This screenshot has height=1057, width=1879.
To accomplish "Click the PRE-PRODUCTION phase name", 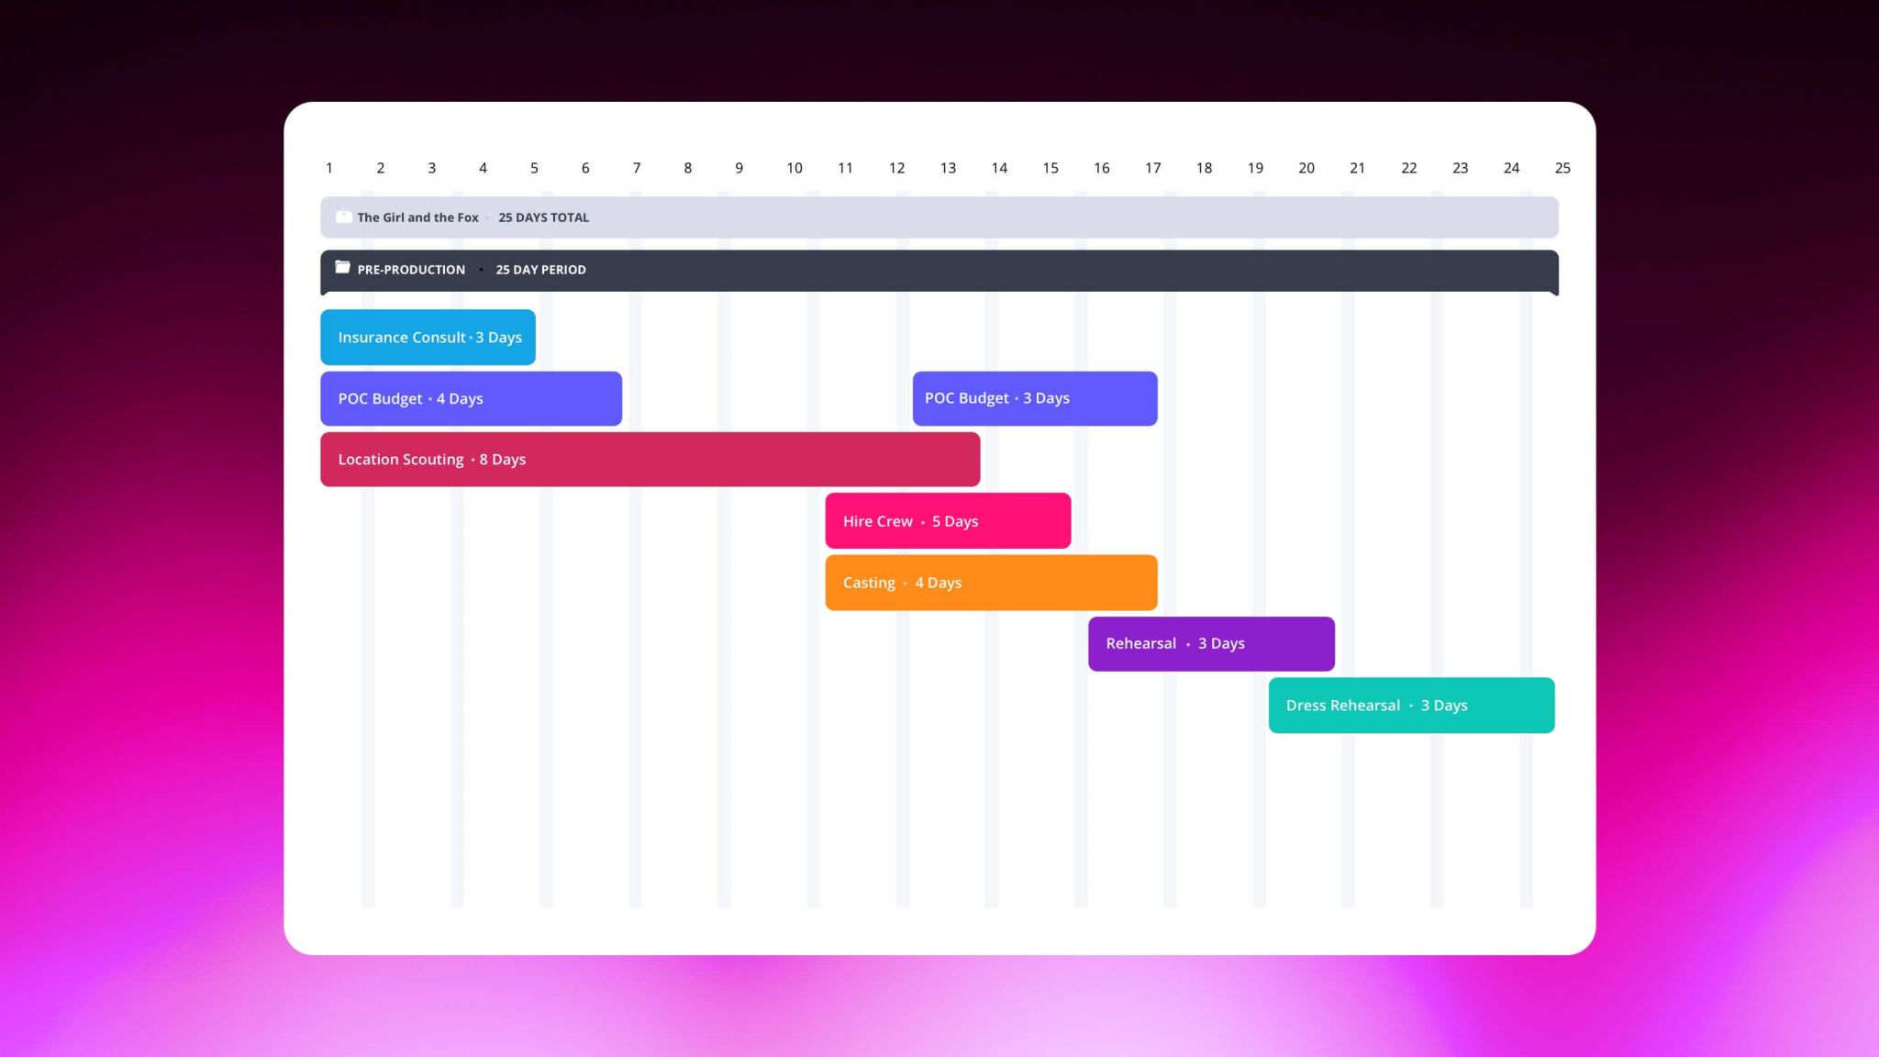I will point(411,270).
